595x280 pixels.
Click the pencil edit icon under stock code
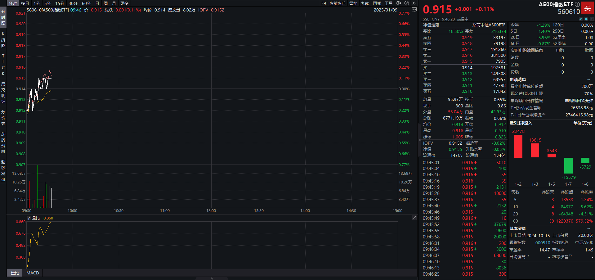coord(581,19)
